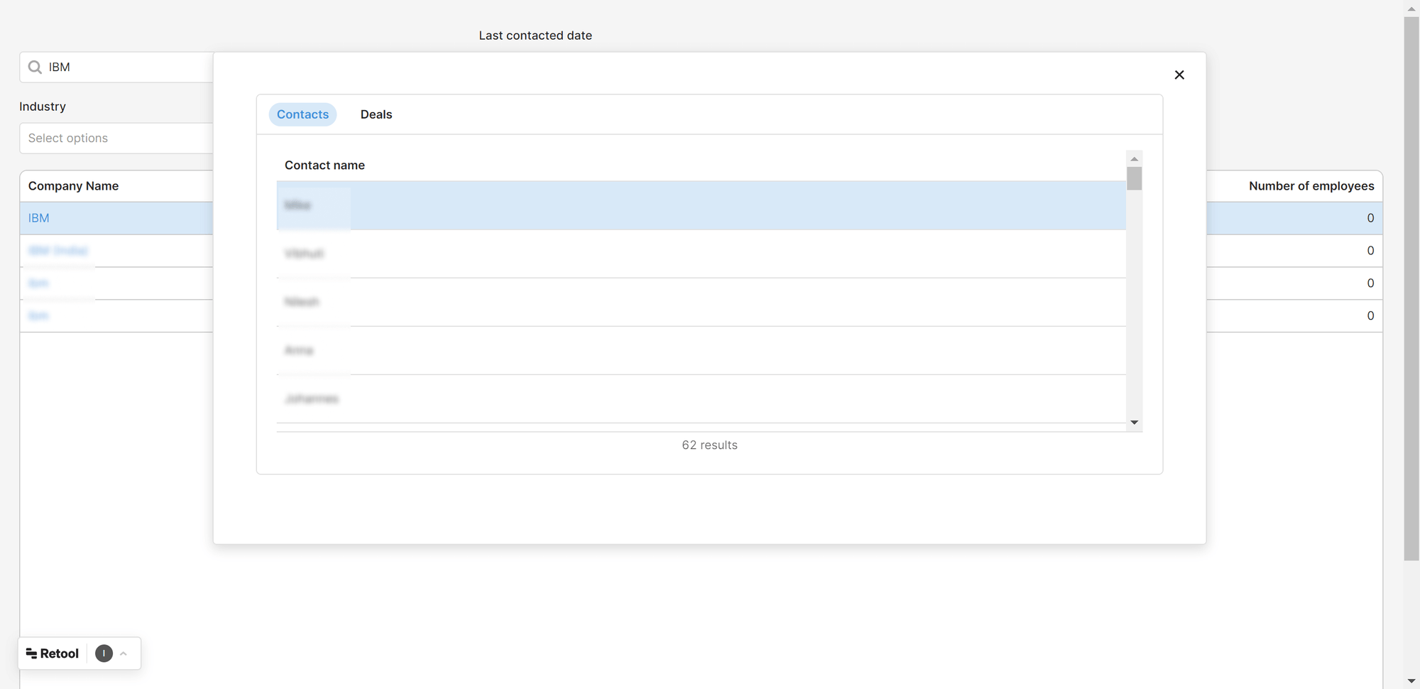Open the IBM (India) company link
Screen dimensions: 1420x689
point(58,250)
